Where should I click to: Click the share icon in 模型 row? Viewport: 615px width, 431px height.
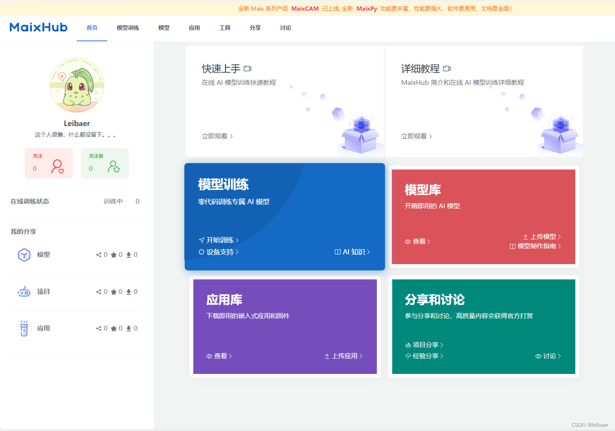(99, 255)
